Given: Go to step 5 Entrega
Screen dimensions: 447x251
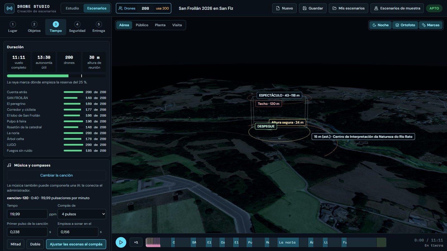Looking at the screenshot, I should (x=99, y=27).
